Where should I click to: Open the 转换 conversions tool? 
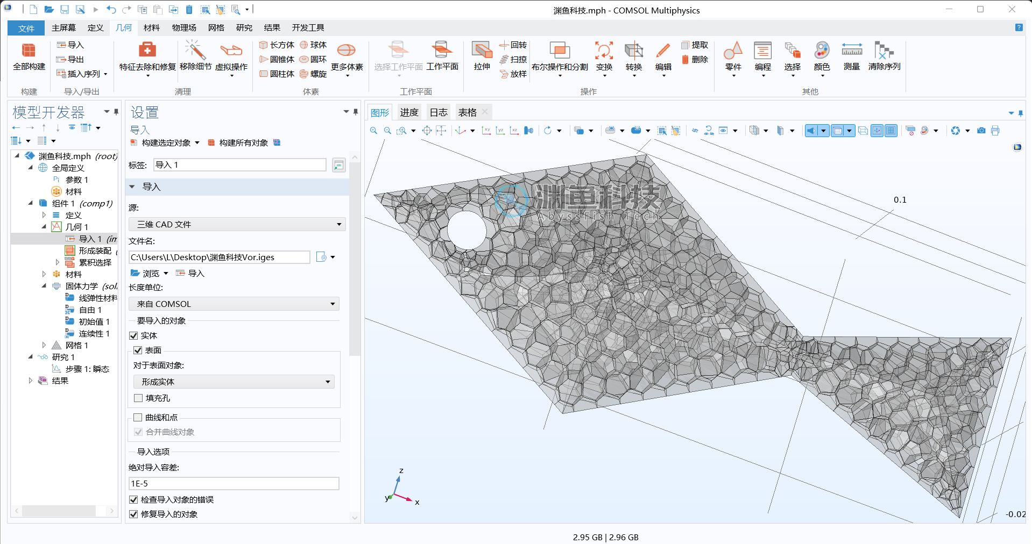pyautogui.click(x=634, y=59)
